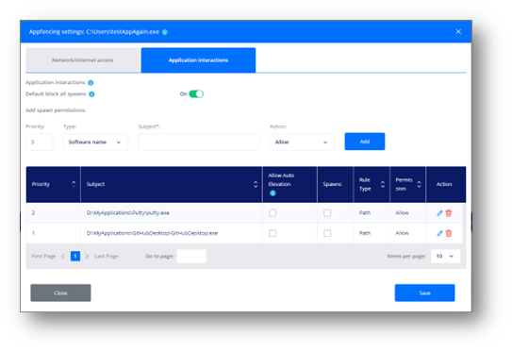This screenshot has height=352, width=512.
Task: Go to previous page arrow
Action: click(63, 257)
